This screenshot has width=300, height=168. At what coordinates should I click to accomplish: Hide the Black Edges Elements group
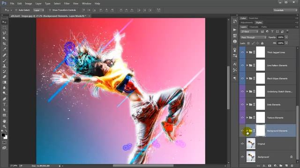pyautogui.click(x=242, y=78)
